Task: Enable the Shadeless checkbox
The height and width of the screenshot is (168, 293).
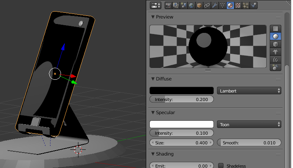Action: [x=221, y=166]
